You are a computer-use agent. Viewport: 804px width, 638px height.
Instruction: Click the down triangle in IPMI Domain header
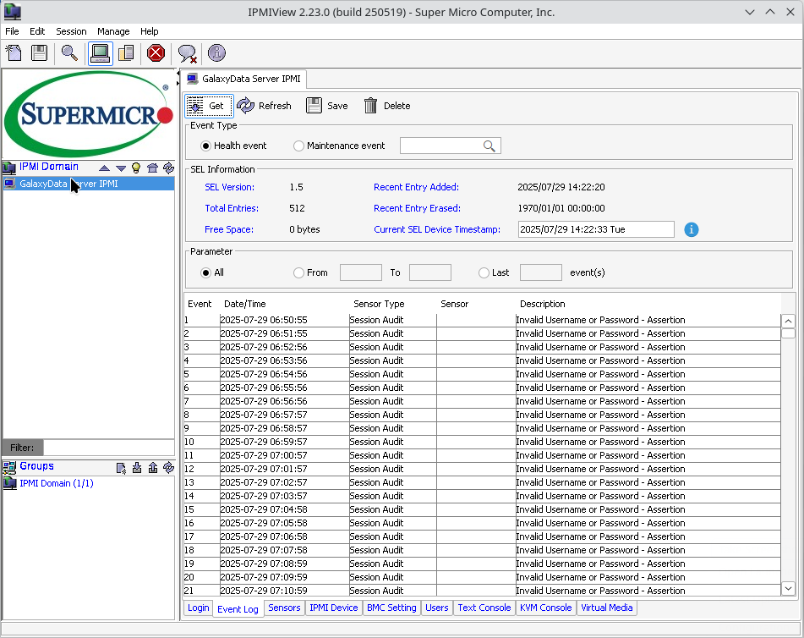click(121, 168)
